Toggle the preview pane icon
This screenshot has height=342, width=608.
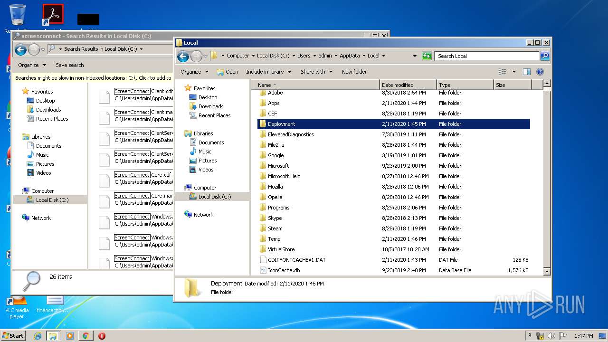point(526,72)
